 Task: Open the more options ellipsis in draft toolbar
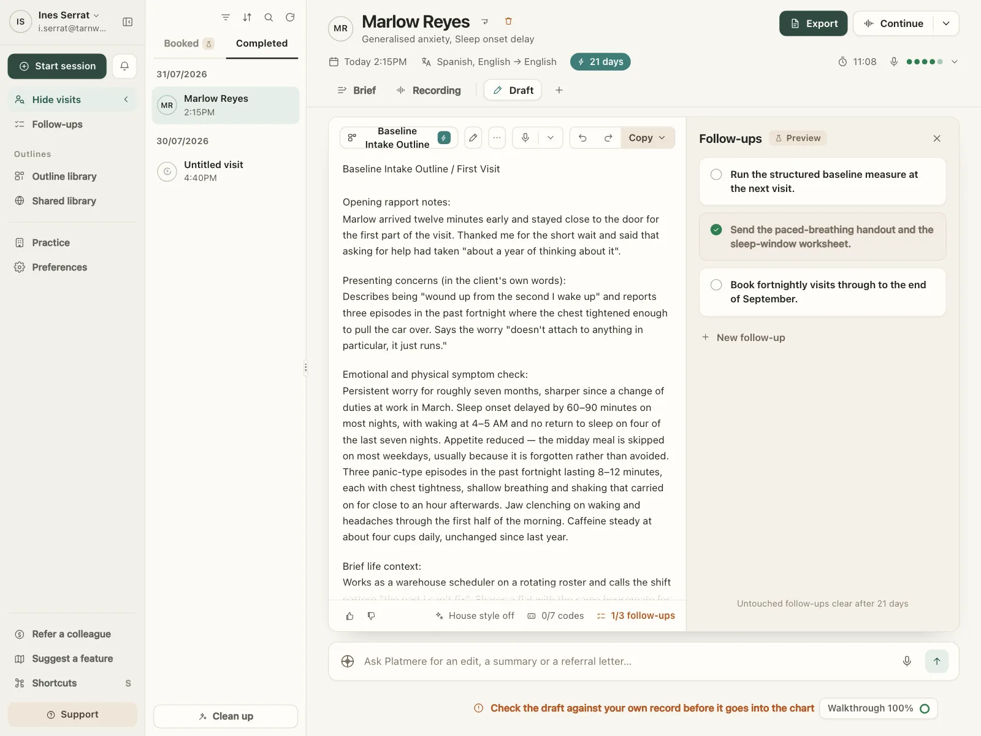[x=497, y=138]
